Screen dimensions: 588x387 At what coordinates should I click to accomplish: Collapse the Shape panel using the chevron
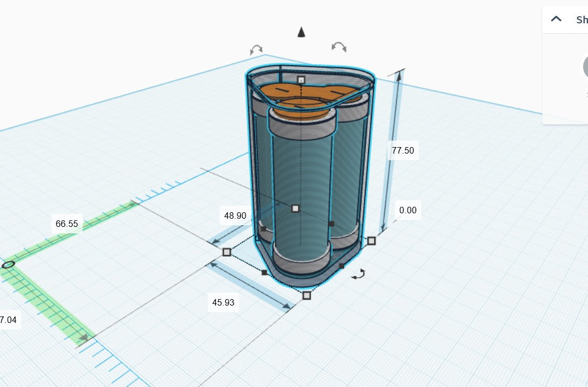pos(555,18)
